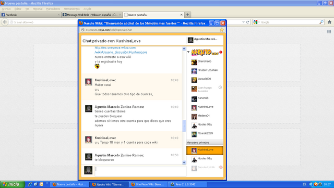Viewport: 334px width, 188px height.
Task: Click the Naruto Wiki logo
Action: pos(205,52)
